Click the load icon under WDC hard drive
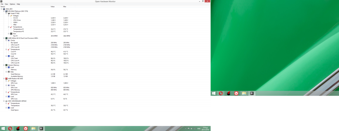Screen dimensions: 339x131 pos(9,108)
